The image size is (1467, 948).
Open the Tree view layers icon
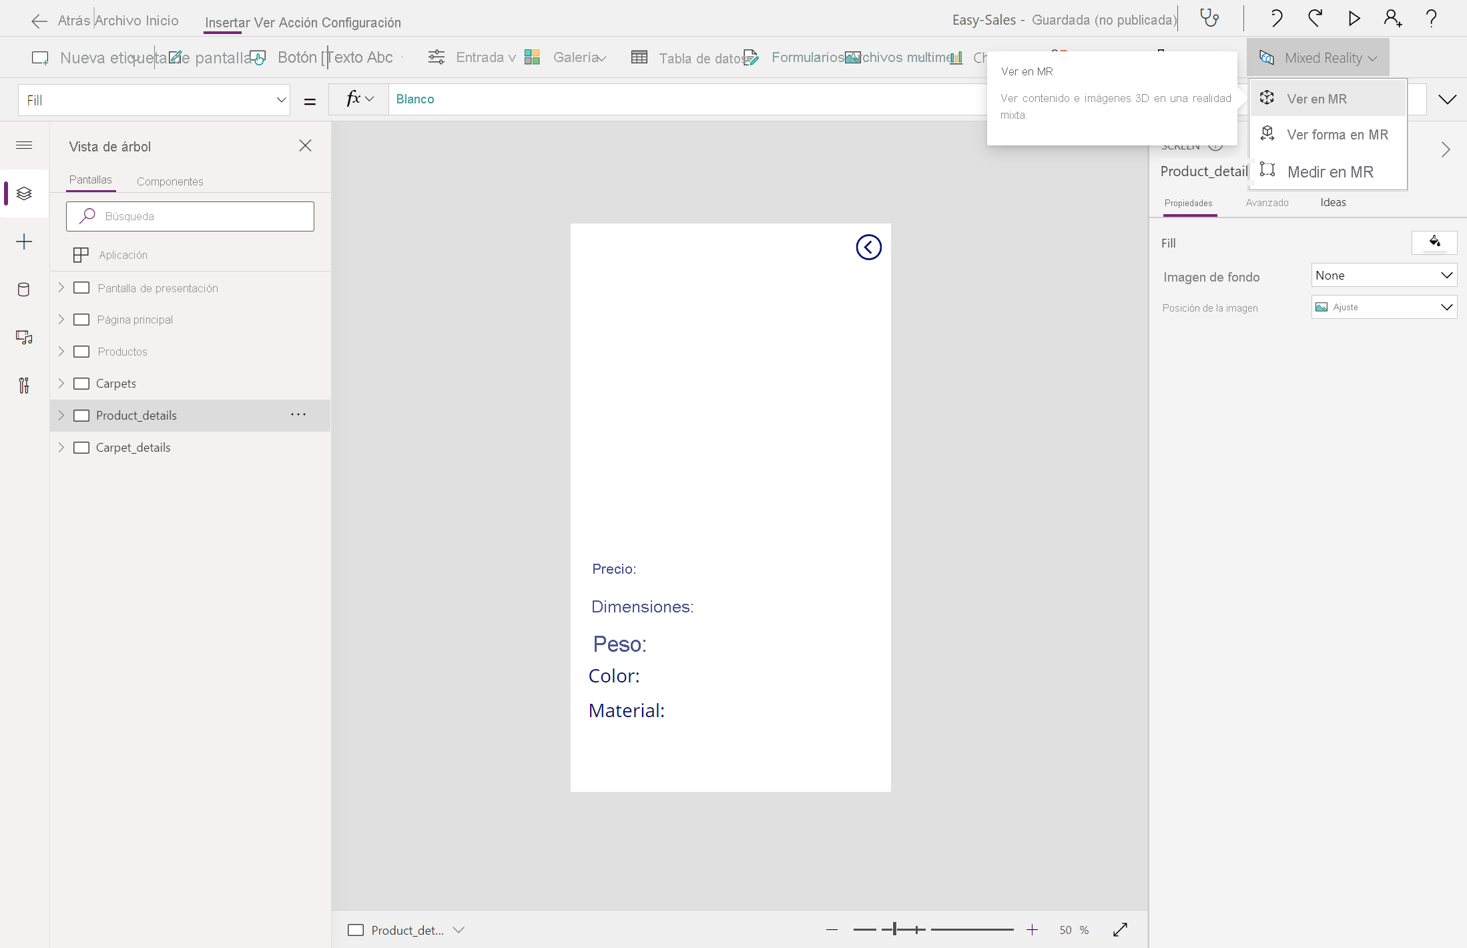coord(24,193)
